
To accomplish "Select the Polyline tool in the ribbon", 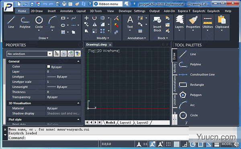I will [x=25, y=22].
